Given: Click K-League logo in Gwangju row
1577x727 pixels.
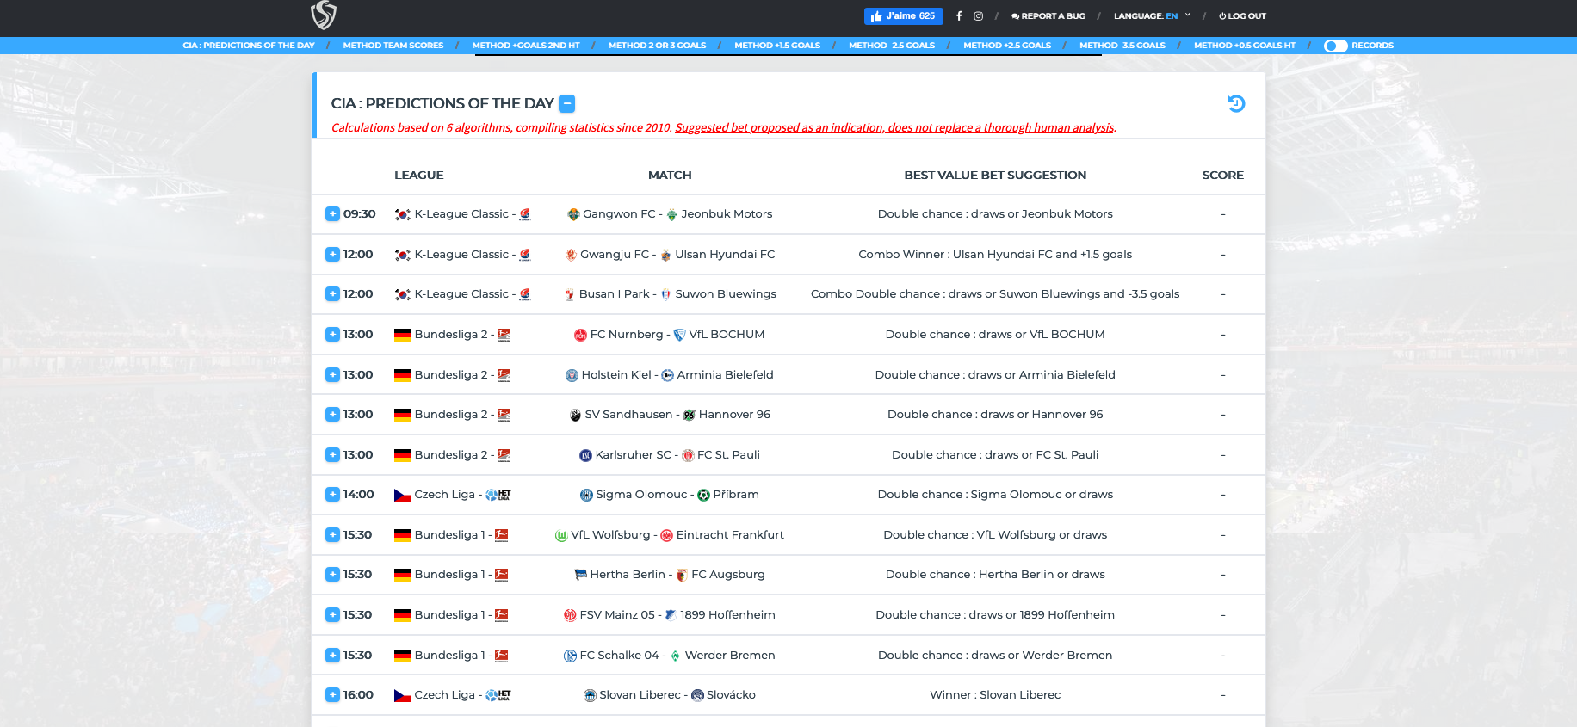Looking at the screenshot, I should 525,255.
